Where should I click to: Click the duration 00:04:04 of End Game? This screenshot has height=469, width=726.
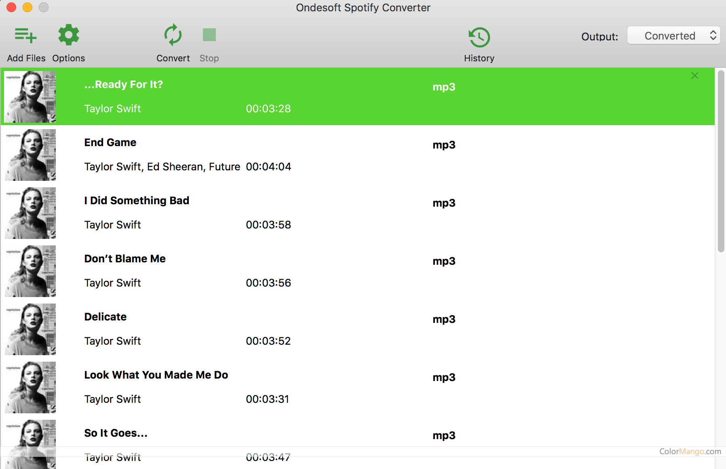[x=268, y=167]
